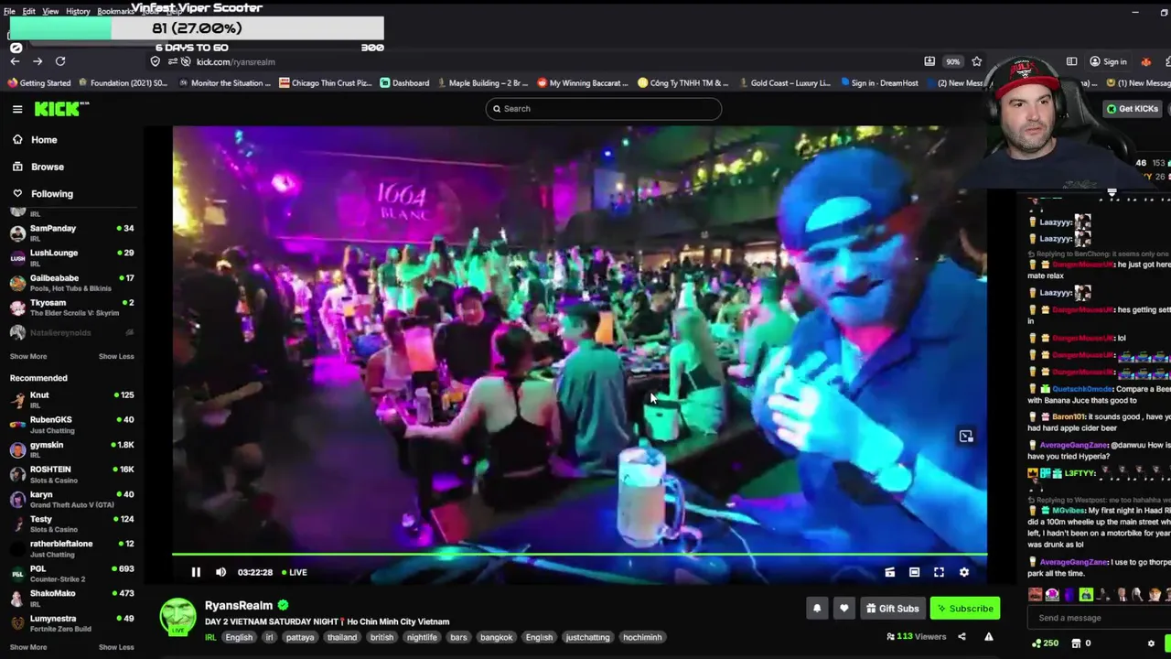The height and width of the screenshot is (659, 1171).
Task: Open the Kick hamburger sidebar menu
Action: pos(17,109)
